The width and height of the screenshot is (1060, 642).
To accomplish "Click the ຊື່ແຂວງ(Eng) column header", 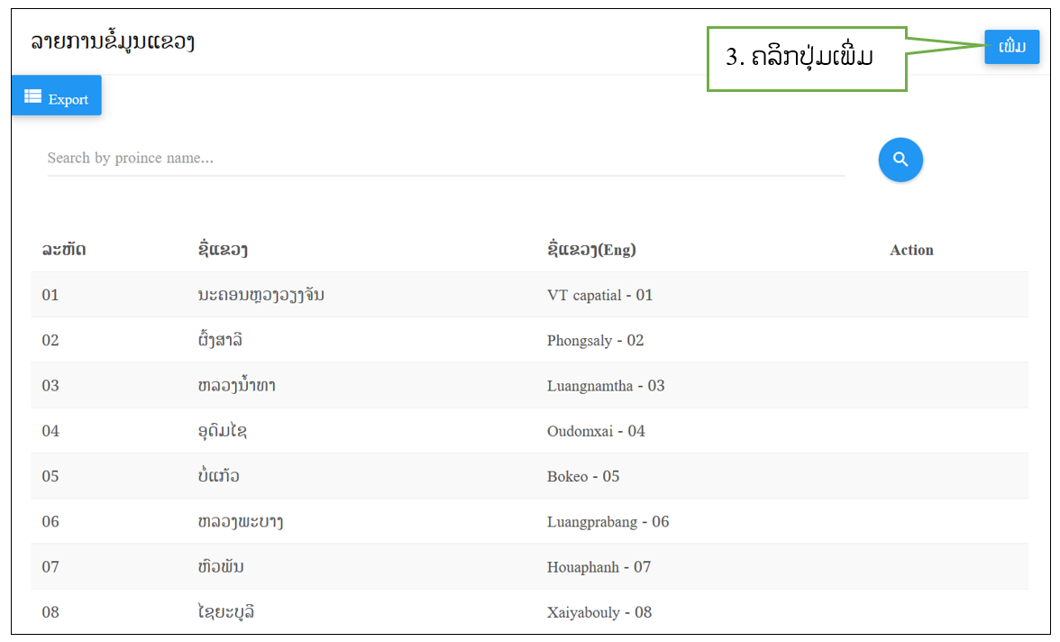I will coord(591,250).
